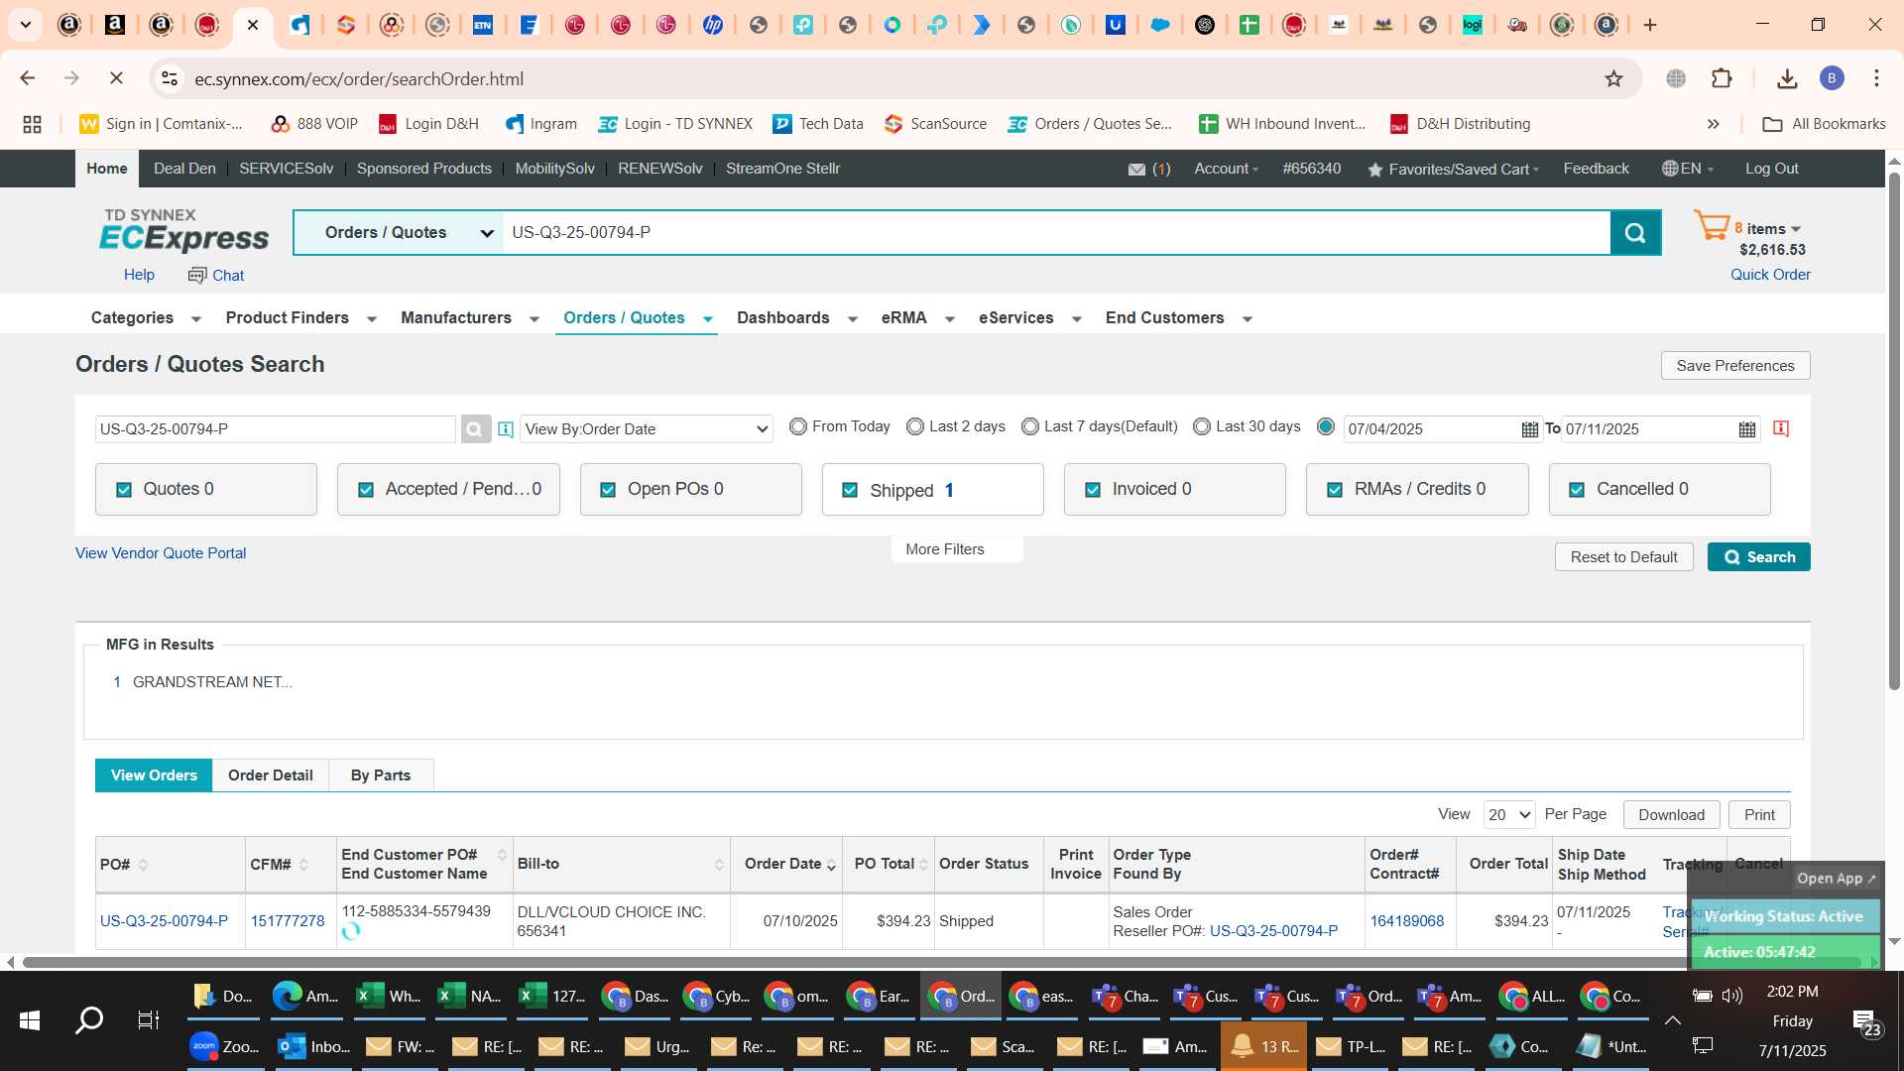
Task: Click the red info icon after date range
Action: (1781, 428)
